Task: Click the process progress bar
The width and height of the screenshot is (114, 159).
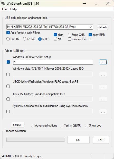Action: (35, 140)
